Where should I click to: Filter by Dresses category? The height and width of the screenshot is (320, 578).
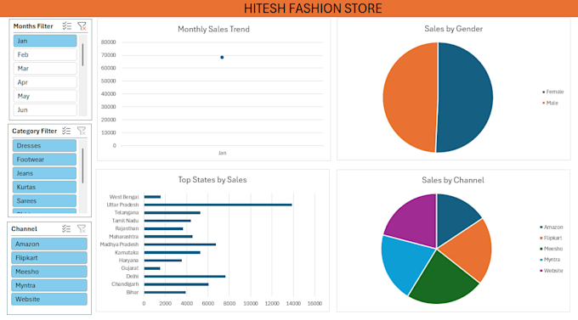point(44,145)
